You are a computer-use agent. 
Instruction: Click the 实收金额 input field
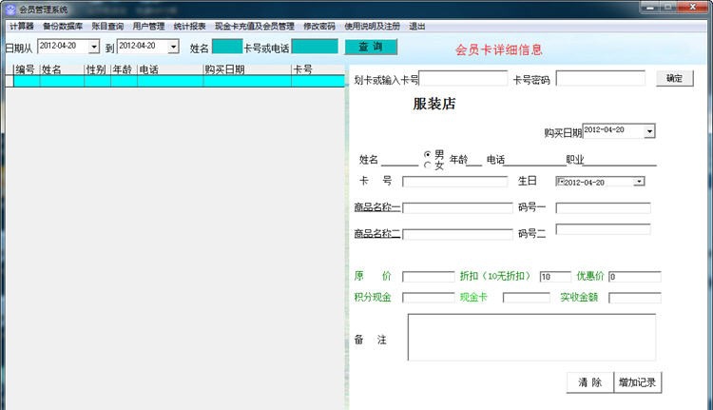(635, 298)
